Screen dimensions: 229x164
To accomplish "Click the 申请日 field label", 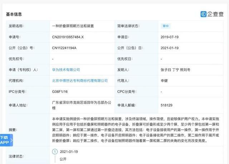I will [123, 37].
